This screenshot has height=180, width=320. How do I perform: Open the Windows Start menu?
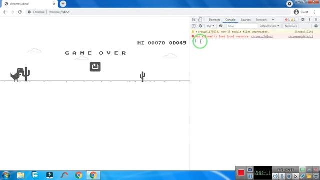click(x=6, y=175)
